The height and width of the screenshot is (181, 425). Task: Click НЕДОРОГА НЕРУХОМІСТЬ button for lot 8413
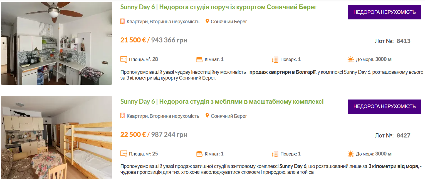click(384, 12)
